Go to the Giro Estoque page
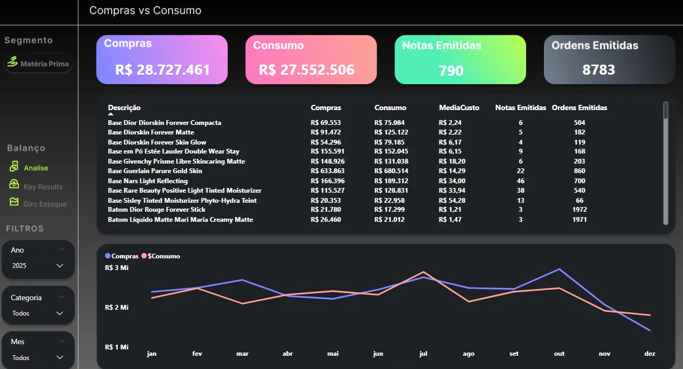Image resolution: width=683 pixels, height=369 pixels. [45, 204]
